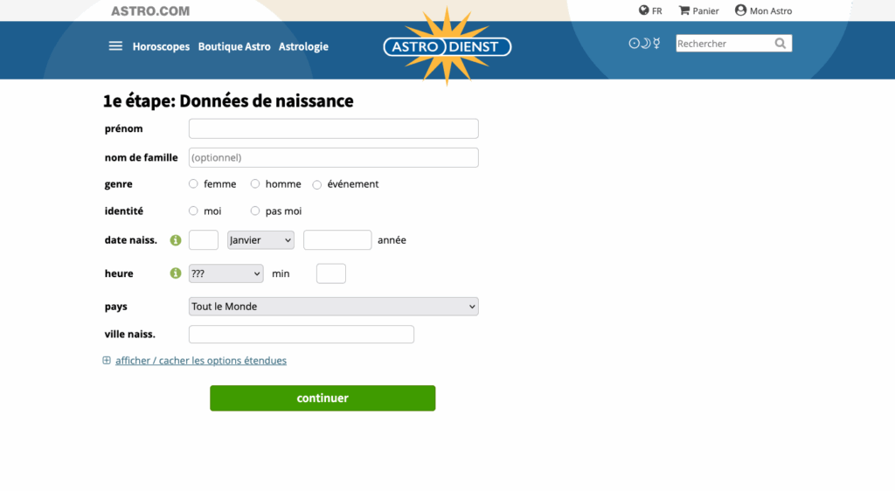This screenshot has width=895, height=491.
Task: Open the pays dropdown Tout le Monde
Action: pyautogui.click(x=333, y=307)
